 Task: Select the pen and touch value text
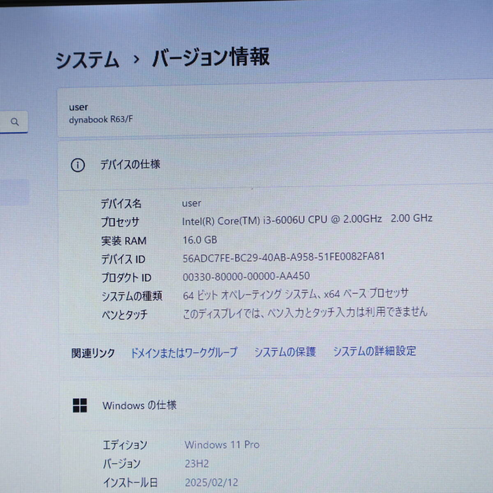305,313
